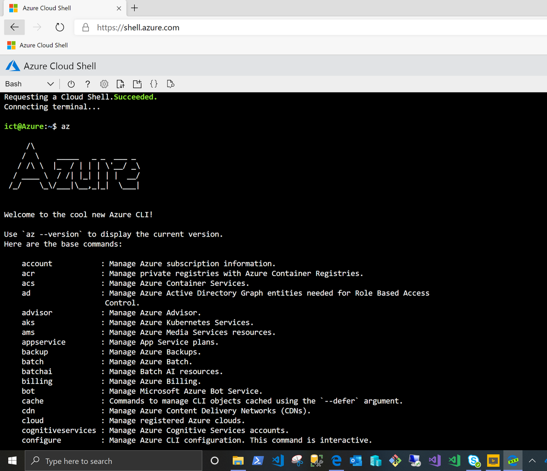Open Cortana circle icon on taskbar

[215, 461]
